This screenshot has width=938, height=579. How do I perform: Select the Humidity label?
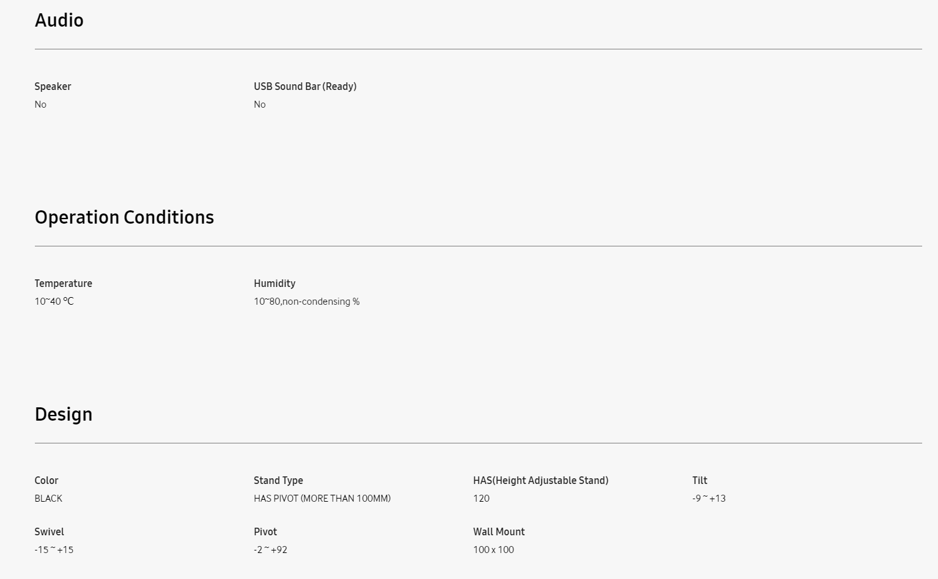click(x=274, y=284)
